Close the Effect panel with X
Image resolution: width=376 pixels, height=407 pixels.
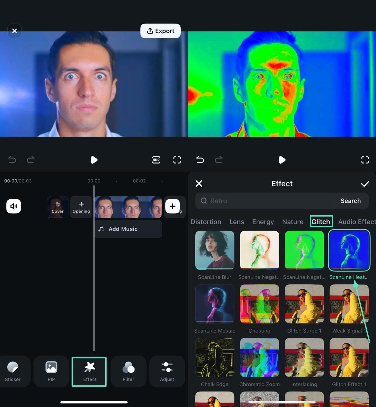(199, 183)
